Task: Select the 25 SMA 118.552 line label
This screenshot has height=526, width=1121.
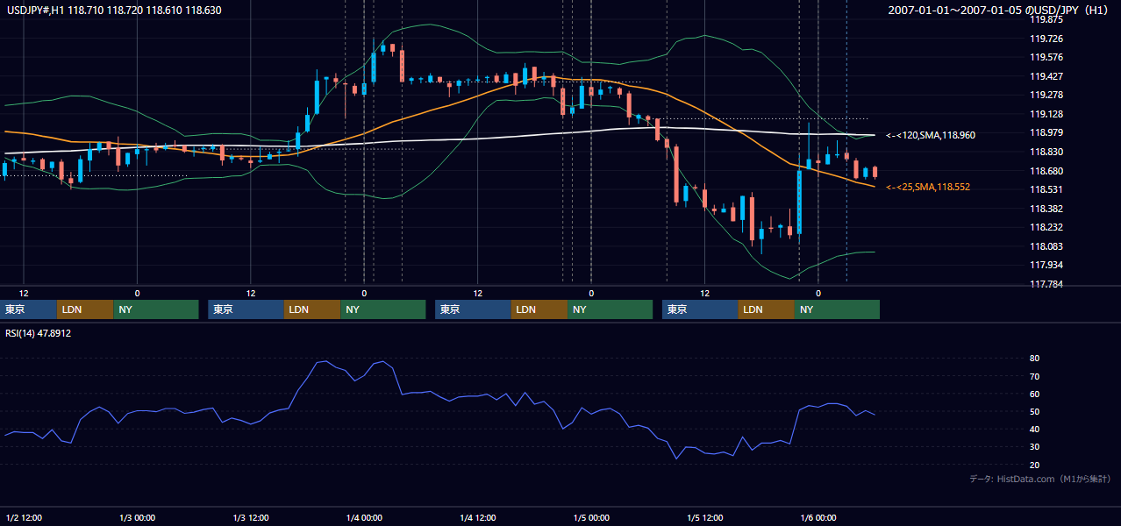Action: point(928,187)
